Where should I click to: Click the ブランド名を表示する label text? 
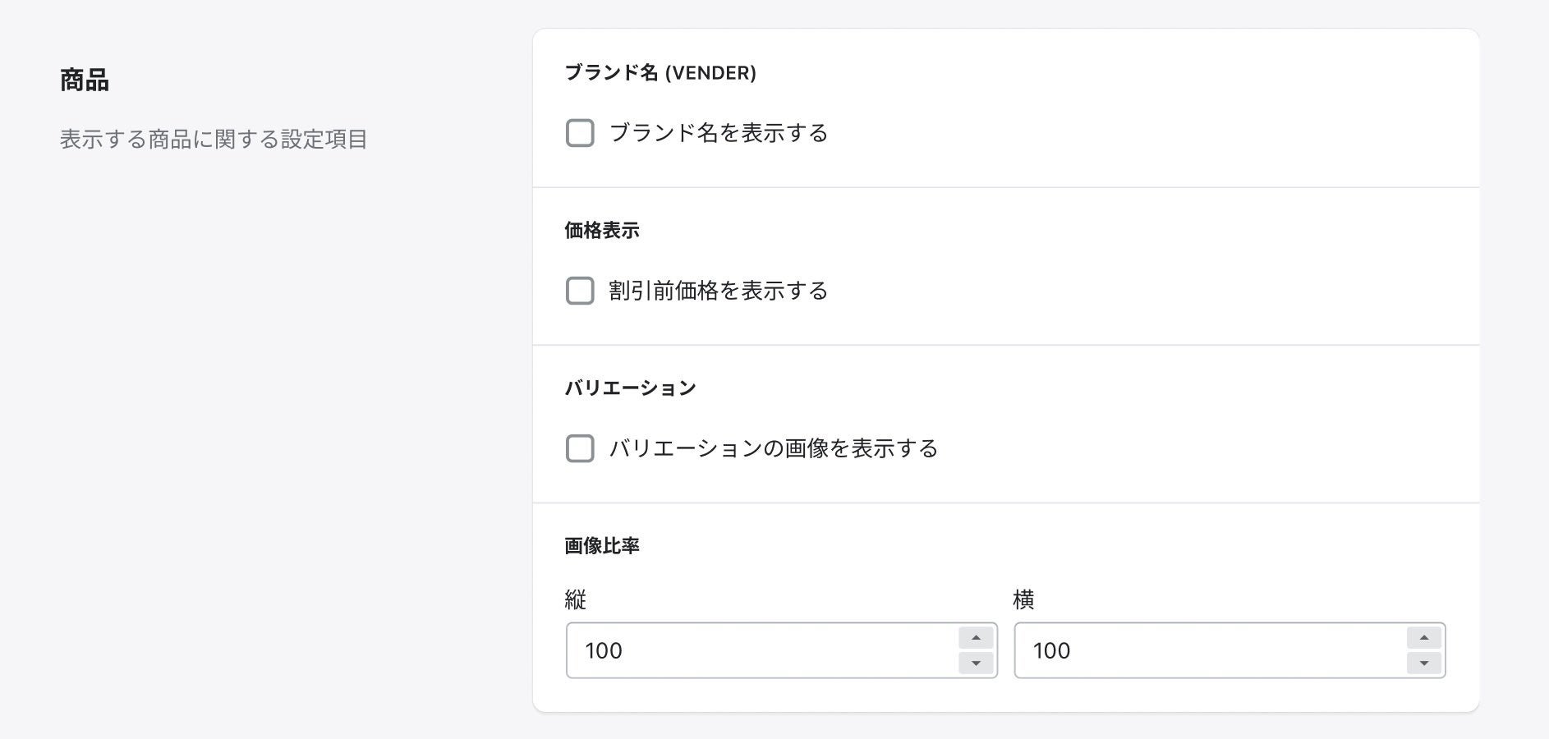[718, 133]
